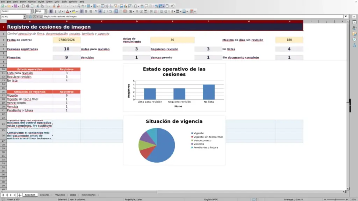Activate the Clone Formatting paintbrush icon
358x201 pixels.
tap(54, 6)
